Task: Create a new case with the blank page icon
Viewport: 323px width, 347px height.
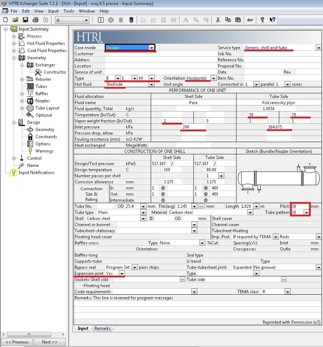Action: (5, 20)
